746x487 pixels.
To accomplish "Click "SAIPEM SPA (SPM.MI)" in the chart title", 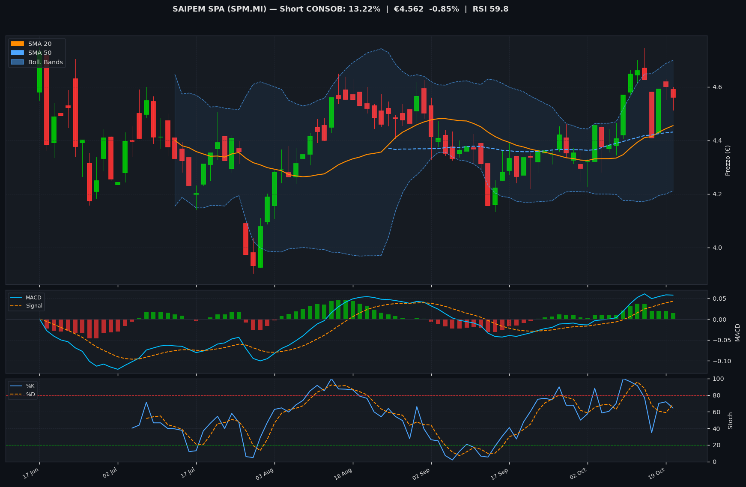I will point(220,9).
